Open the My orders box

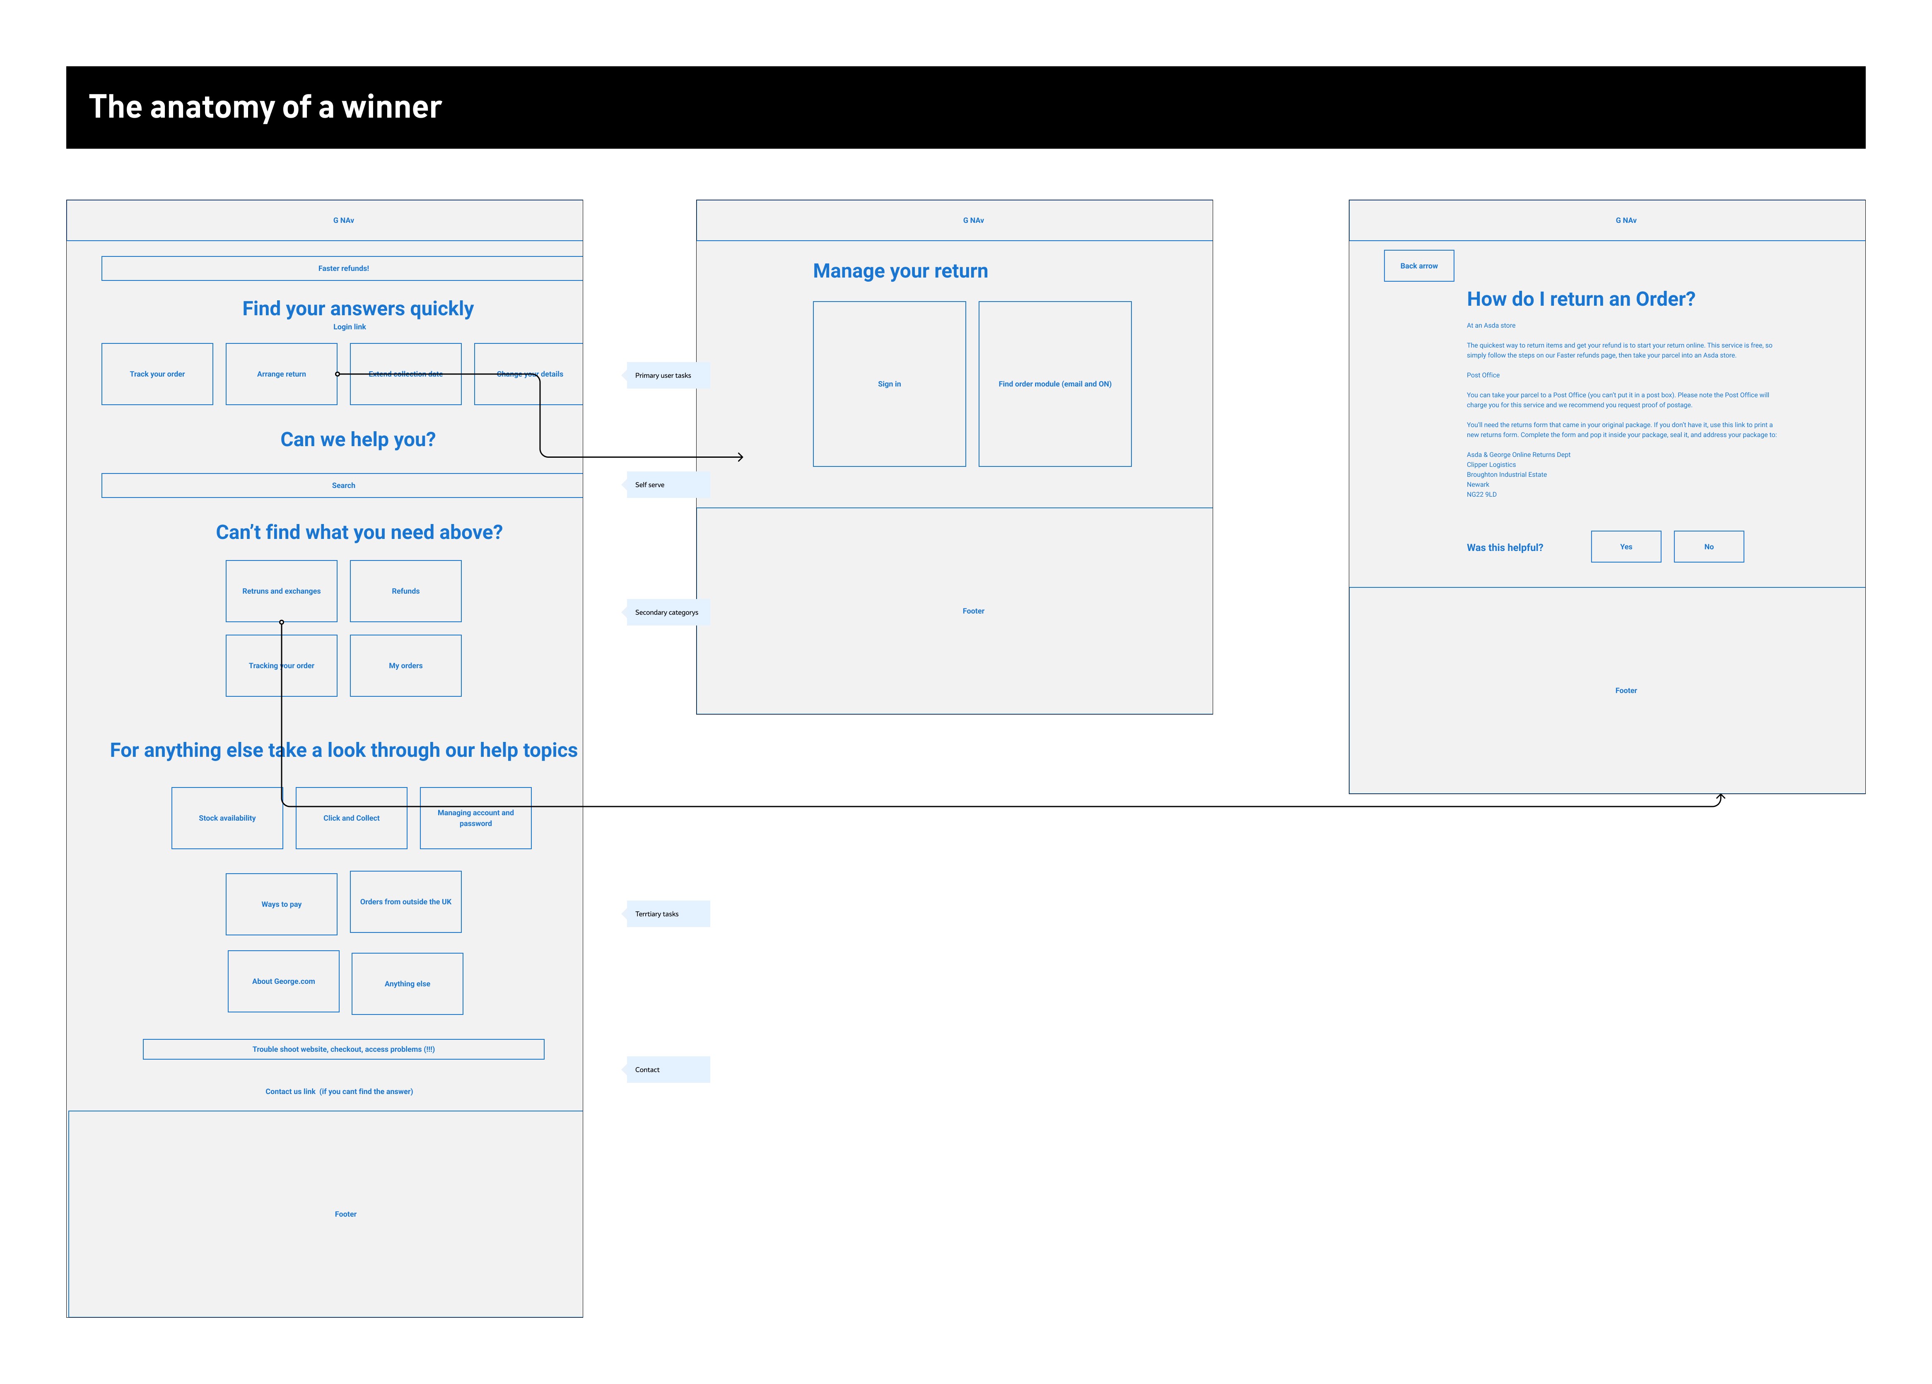405,666
